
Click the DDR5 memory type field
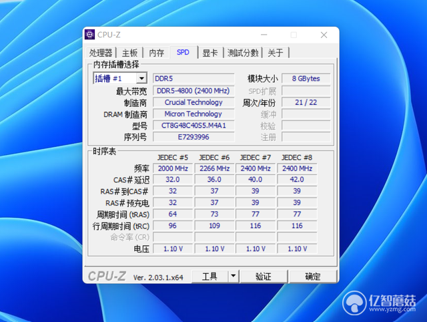click(193, 79)
